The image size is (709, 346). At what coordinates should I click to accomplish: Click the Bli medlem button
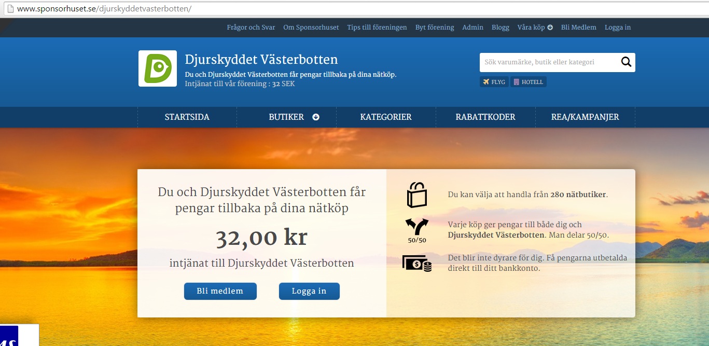coord(220,291)
